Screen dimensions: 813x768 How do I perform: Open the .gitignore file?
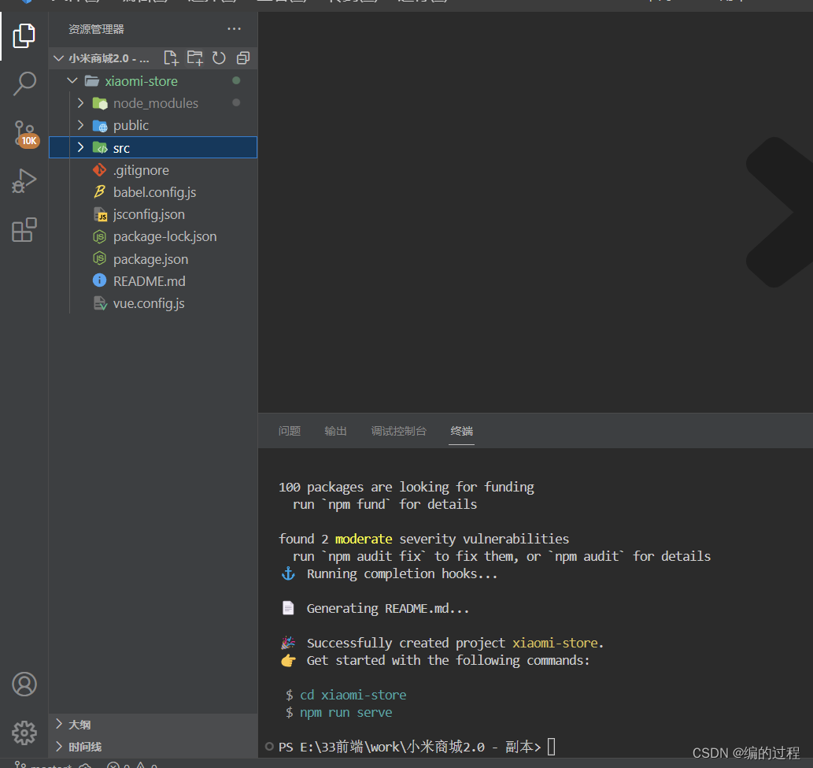pyautogui.click(x=141, y=170)
